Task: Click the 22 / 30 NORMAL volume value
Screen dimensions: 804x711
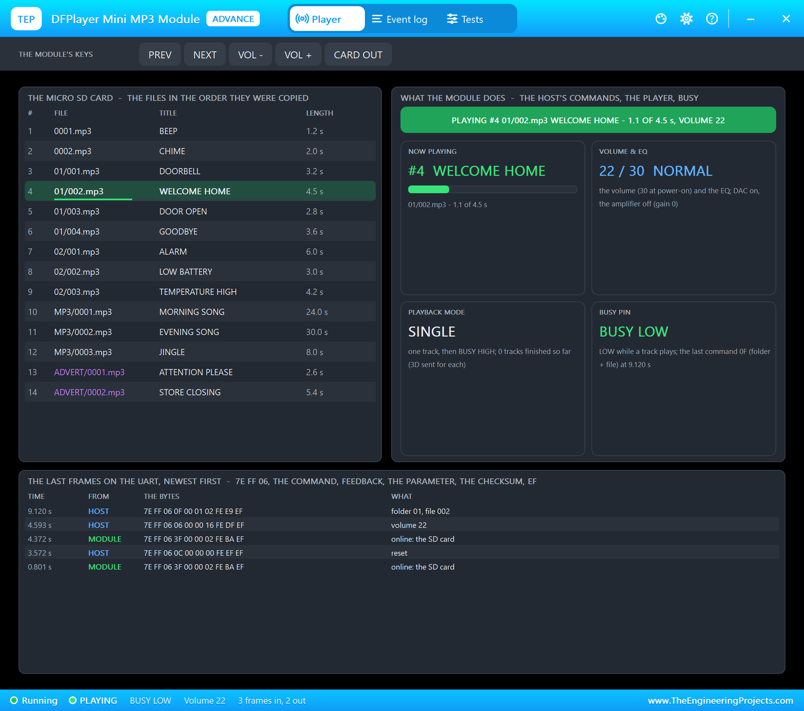Action: (655, 171)
